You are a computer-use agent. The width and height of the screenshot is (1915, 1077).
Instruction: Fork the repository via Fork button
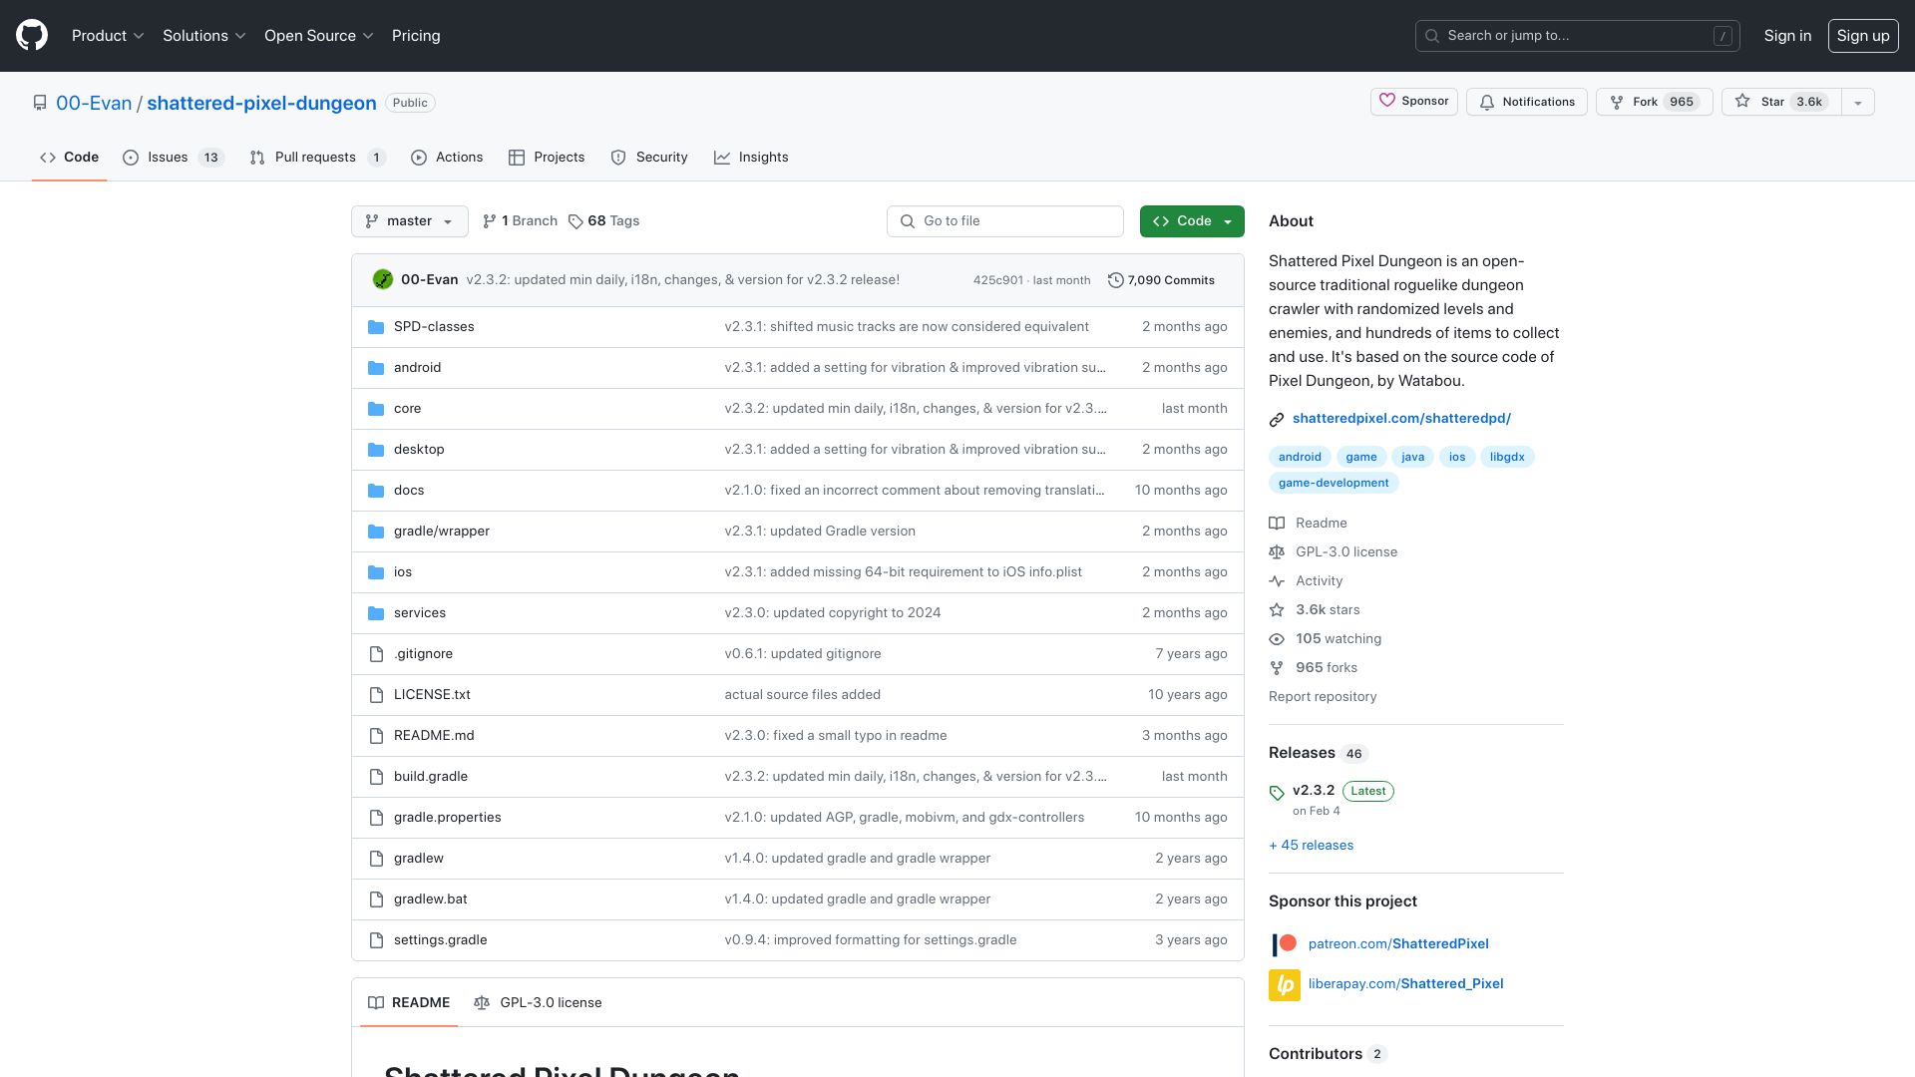1655,102
